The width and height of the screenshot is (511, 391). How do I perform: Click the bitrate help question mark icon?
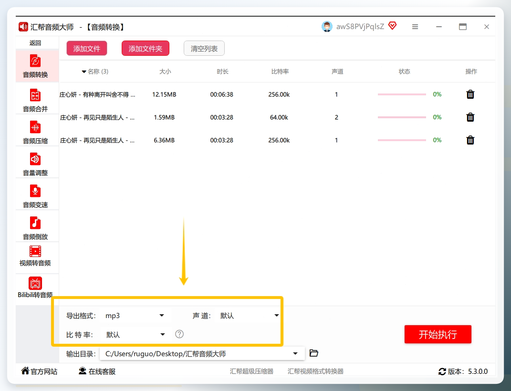click(x=179, y=334)
